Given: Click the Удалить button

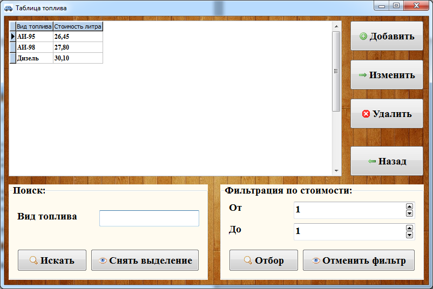Looking at the screenshot, I should point(387,114).
